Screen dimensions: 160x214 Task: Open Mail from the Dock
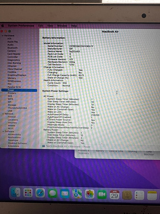point(65,194)
